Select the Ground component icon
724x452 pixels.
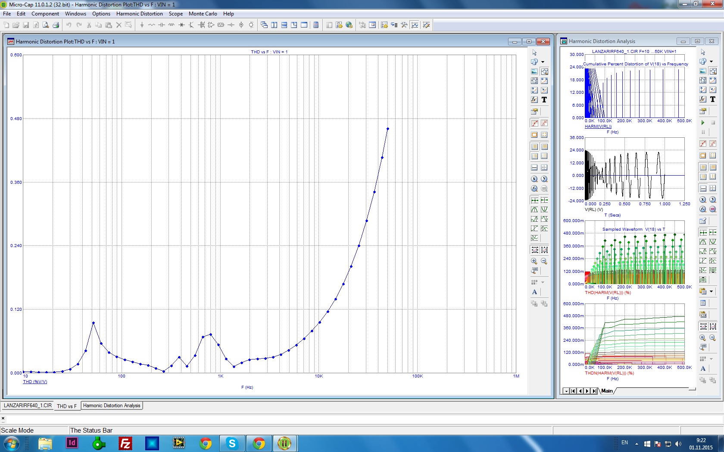point(142,25)
